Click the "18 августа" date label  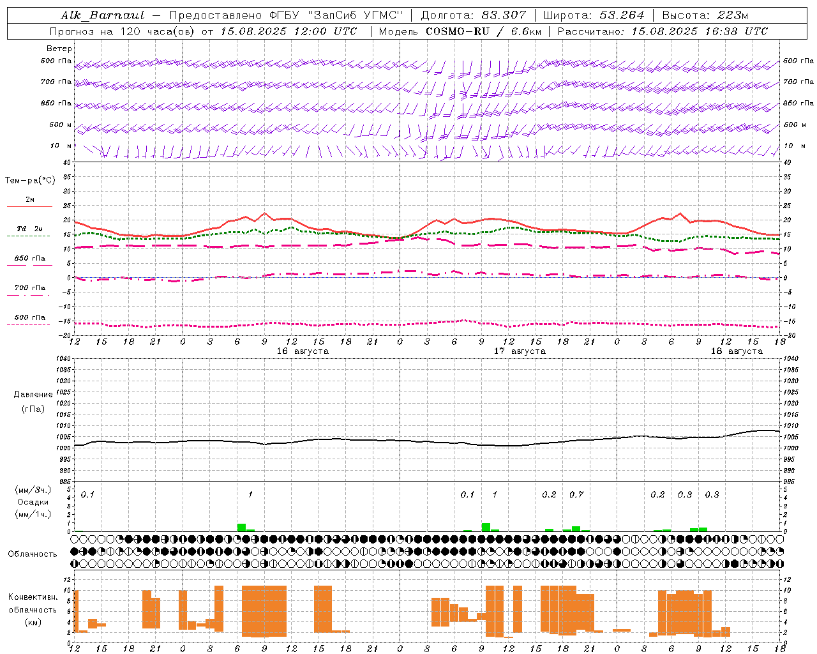pyautogui.click(x=737, y=351)
